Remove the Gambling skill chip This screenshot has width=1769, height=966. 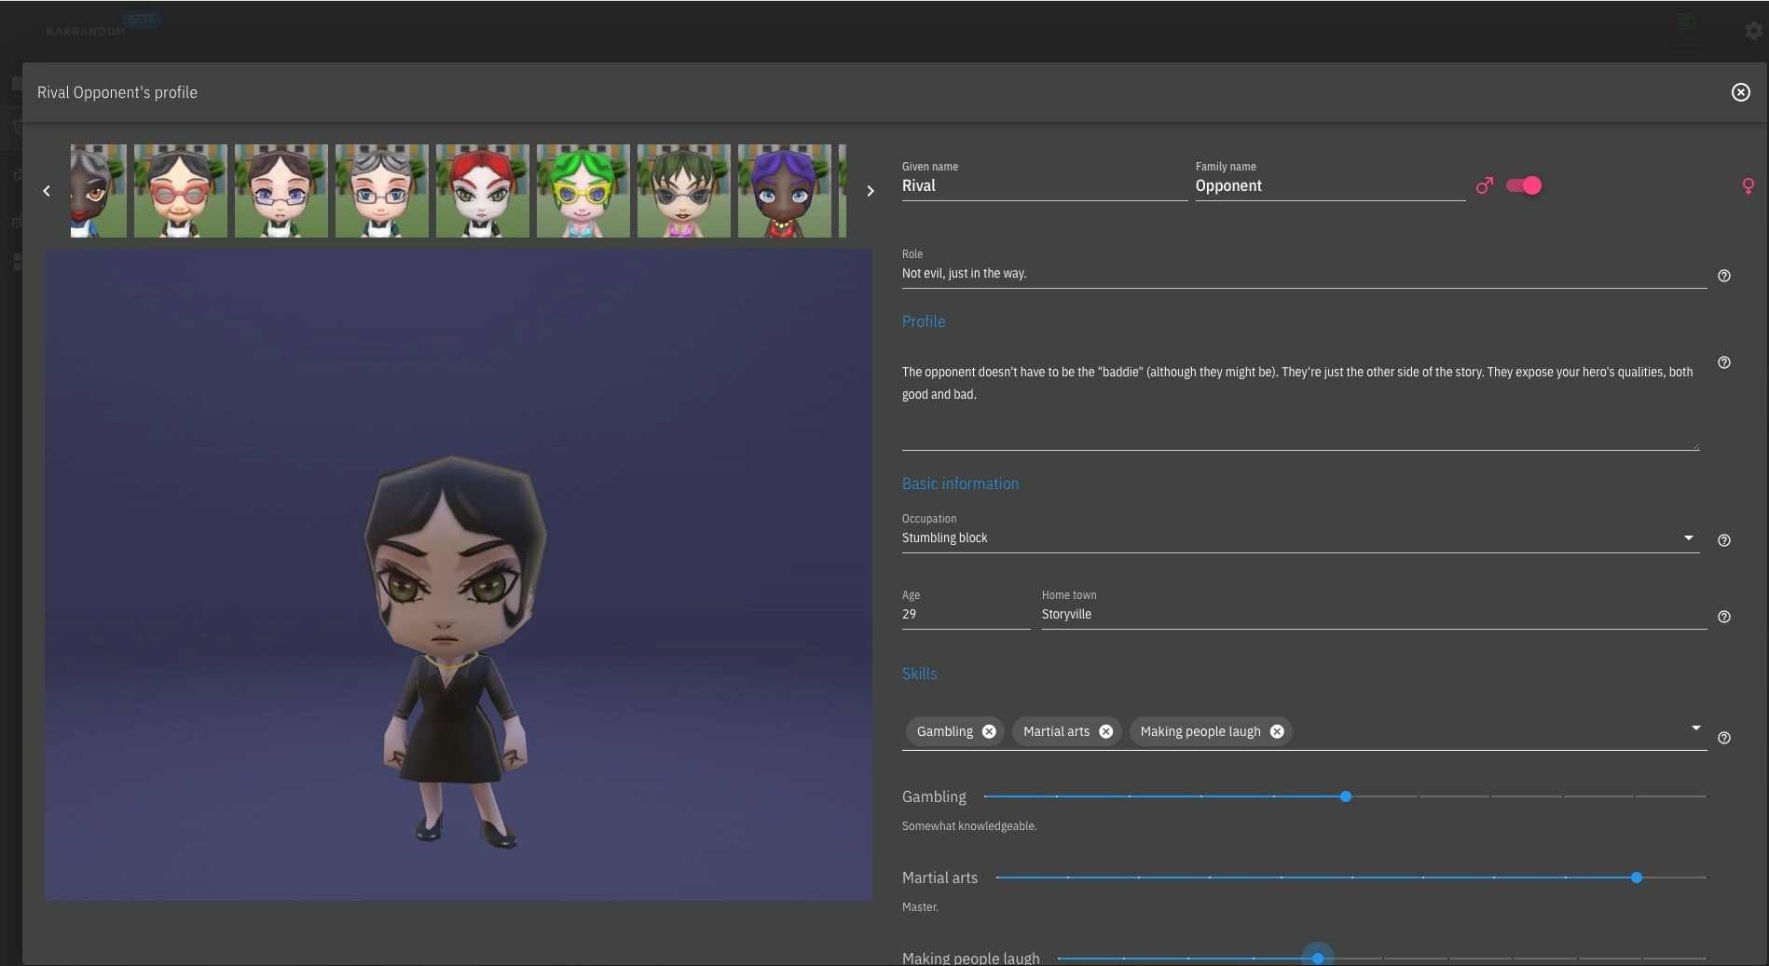click(x=989, y=731)
